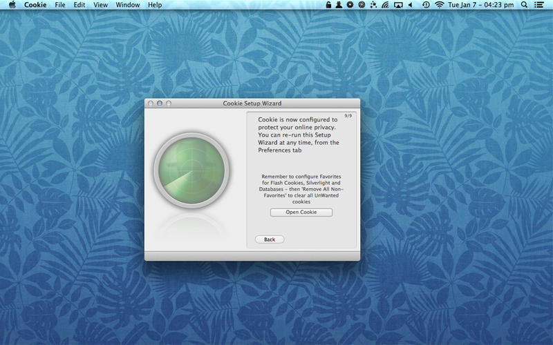The image size is (553, 345).
Task: Open the Cookie application menu
Action: click(x=35, y=5)
